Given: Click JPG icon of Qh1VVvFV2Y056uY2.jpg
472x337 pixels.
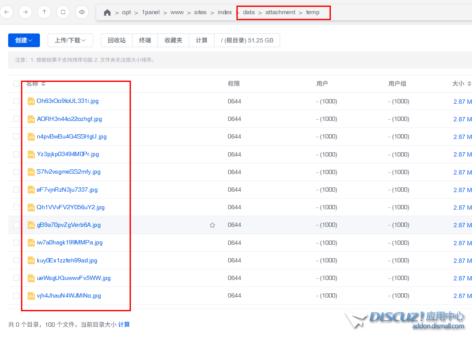Looking at the screenshot, I should pyautogui.click(x=31, y=208).
